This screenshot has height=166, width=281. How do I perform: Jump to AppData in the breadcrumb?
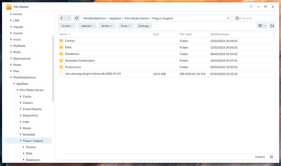115,18
